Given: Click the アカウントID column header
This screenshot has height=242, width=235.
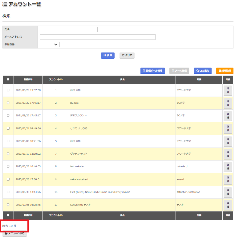Looking at the screenshot, I should (x=56, y=79).
